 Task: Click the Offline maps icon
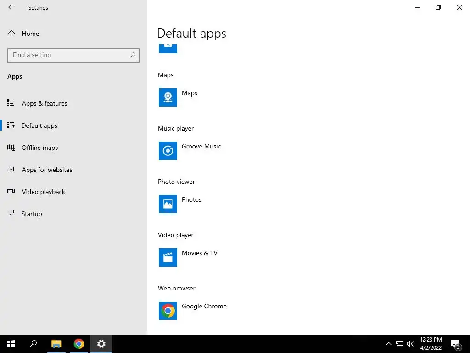pyautogui.click(x=11, y=148)
